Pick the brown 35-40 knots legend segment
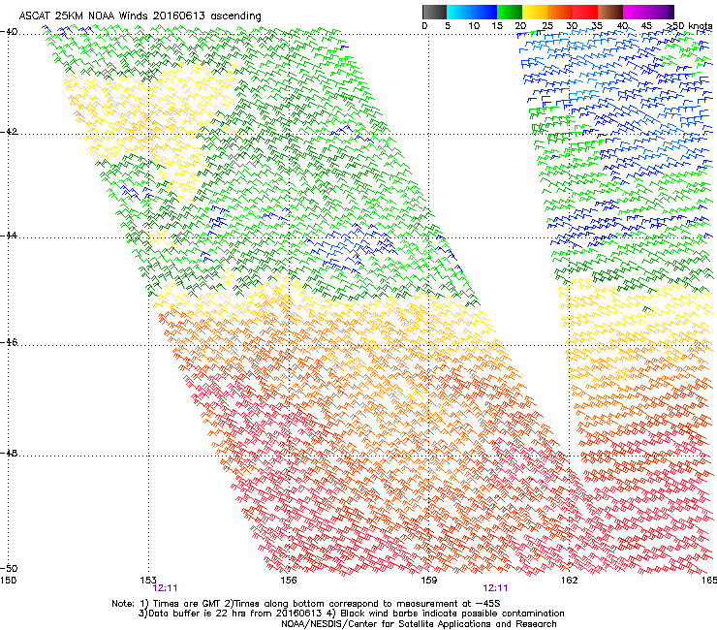The image size is (717, 630). tap(610, 12)
